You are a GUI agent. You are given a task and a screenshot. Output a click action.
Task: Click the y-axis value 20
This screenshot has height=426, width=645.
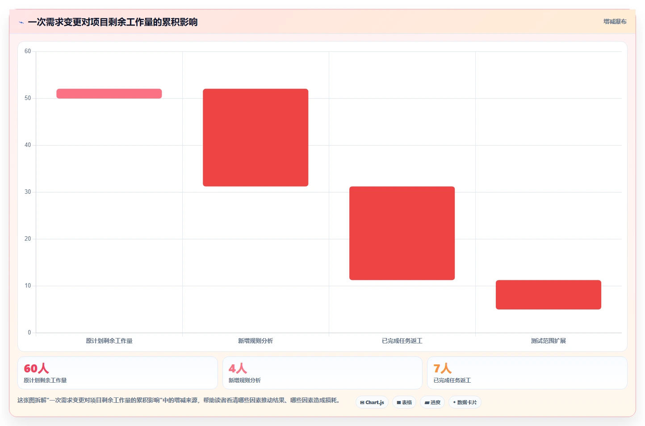coord(28,239)
